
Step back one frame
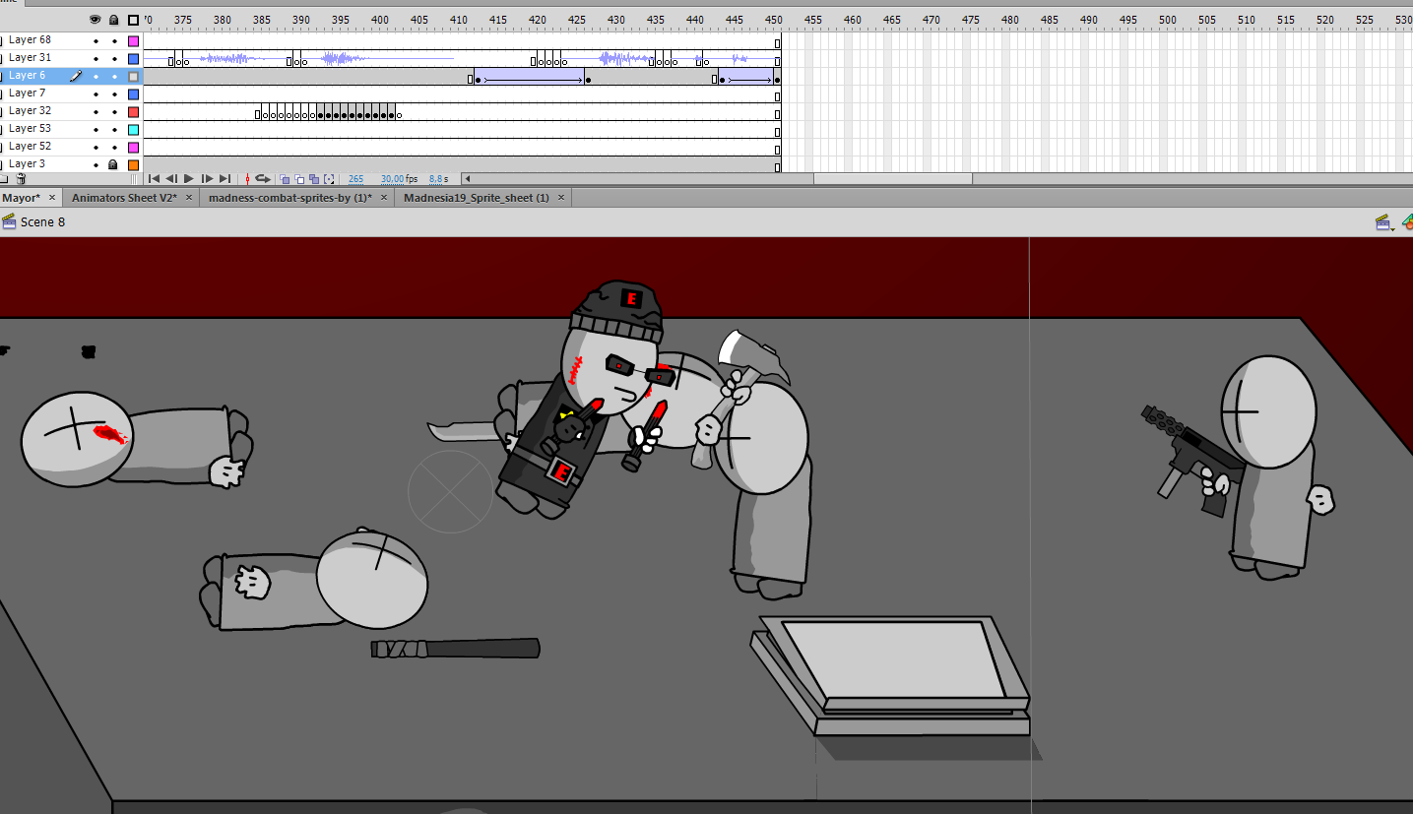[171, 179]
